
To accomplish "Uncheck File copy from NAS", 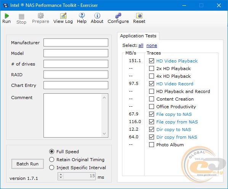I will tap(151, 122).
